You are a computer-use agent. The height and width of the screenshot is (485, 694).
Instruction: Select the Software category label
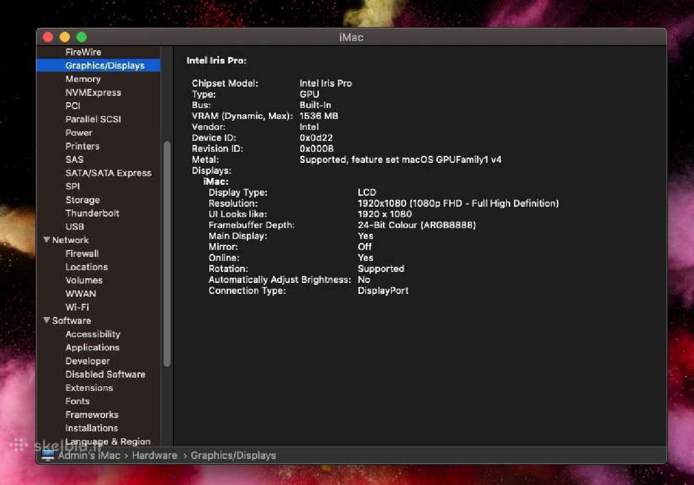pyautogui.click(x=71, y=320)
